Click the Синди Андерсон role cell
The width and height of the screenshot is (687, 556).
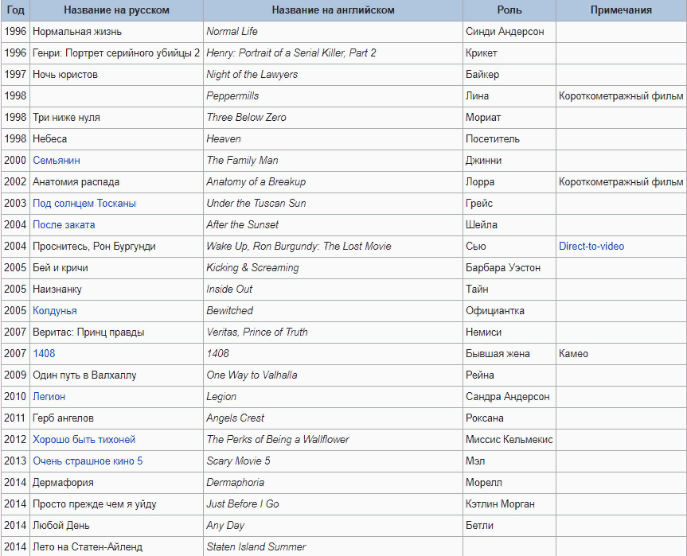tap(509, 32)
